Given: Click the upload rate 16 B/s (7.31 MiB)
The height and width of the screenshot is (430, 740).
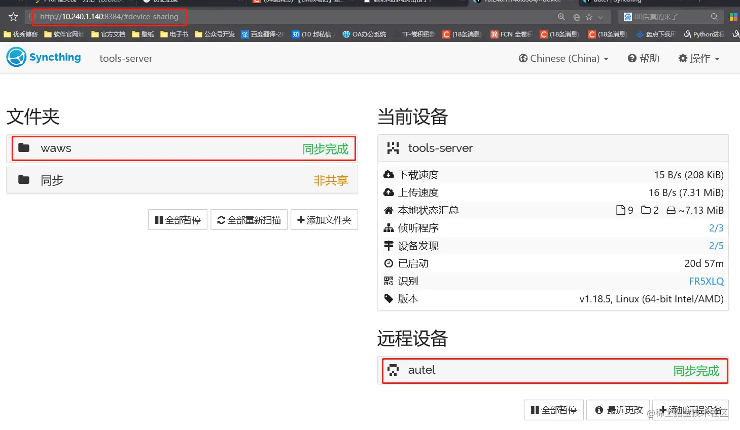Looking at the screenshot, I should click(686, 192).
